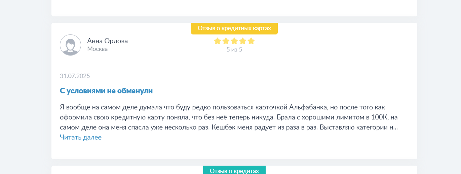Select the fifth rating star
Screen dimensions: 461x174
(251, 41)
